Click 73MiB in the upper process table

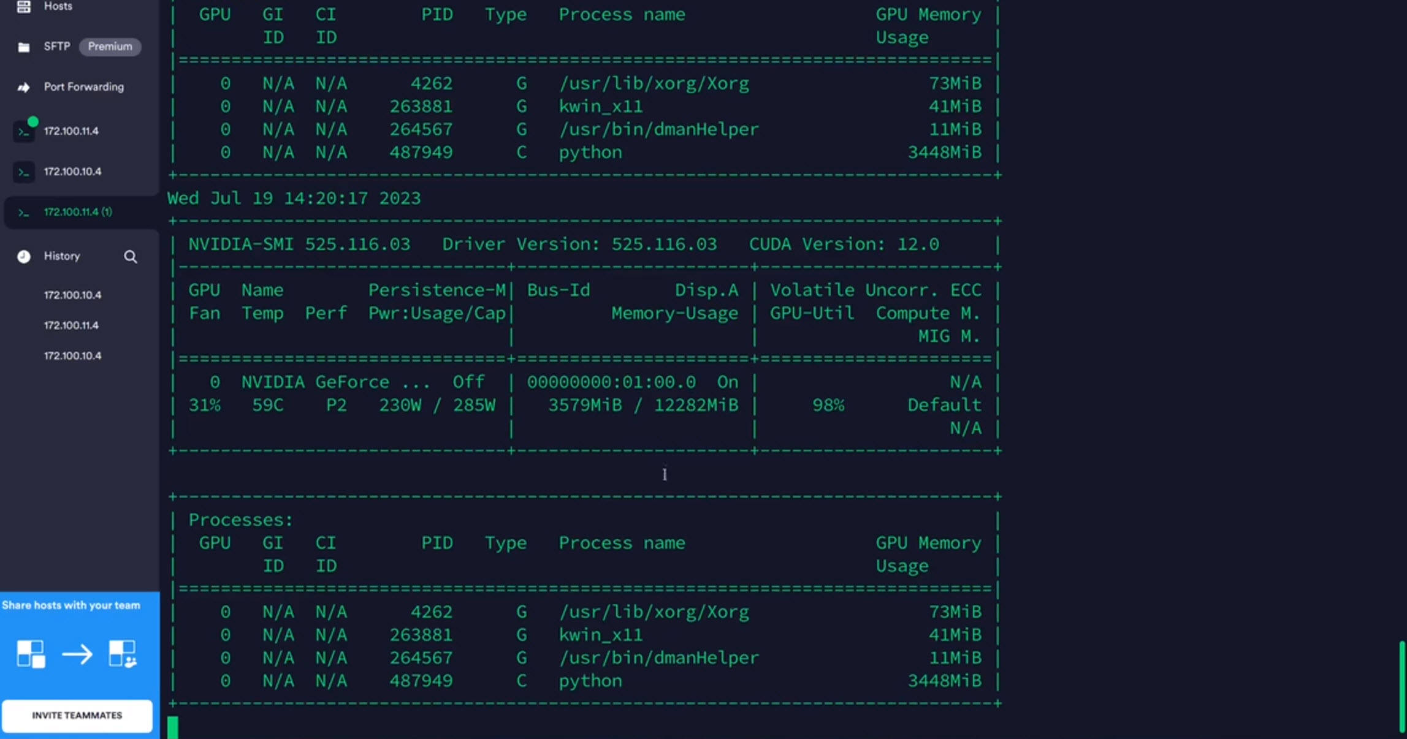click(x=955, y=83)
